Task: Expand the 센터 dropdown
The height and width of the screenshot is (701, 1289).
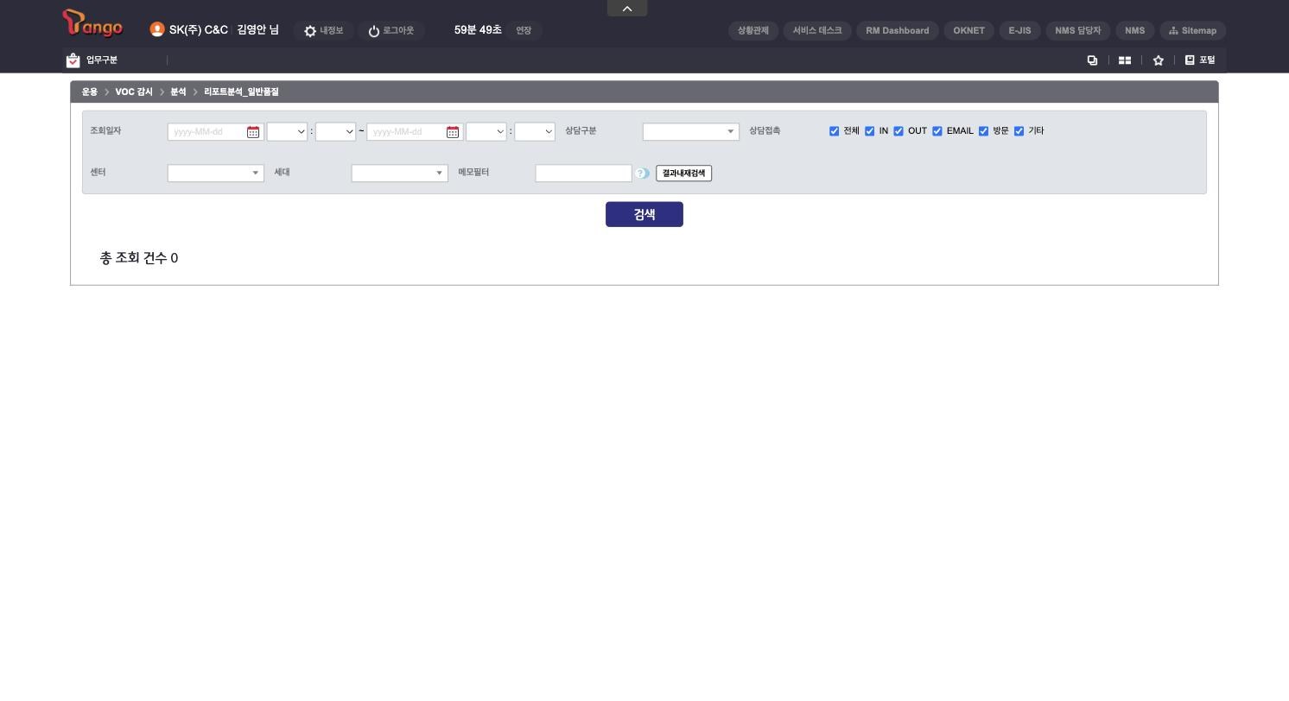Action: click(x=216, y=174)
